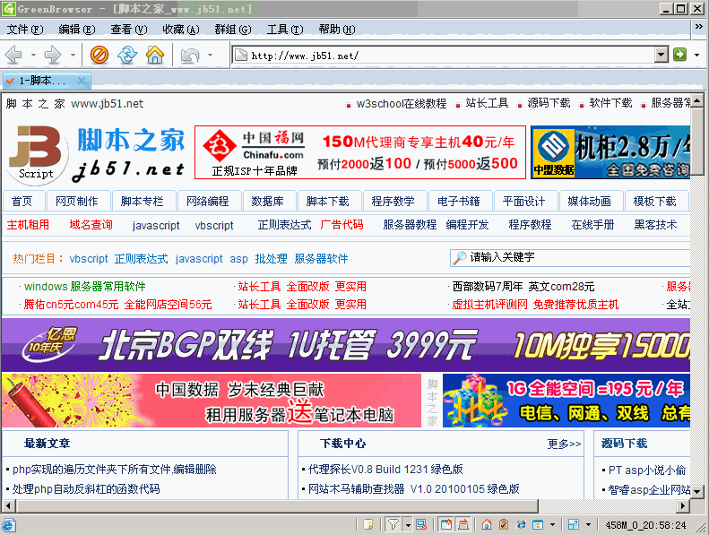This screenshot has width=709, height=535.
Task: Expand the menu bar overflow chevron
Action: tap(698, 27)
